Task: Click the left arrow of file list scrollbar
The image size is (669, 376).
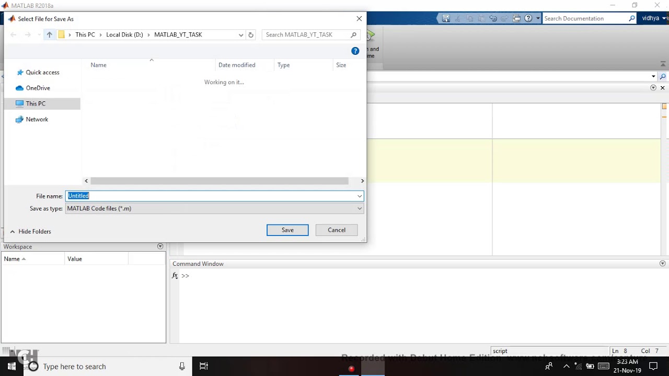Action: [86, 181]
